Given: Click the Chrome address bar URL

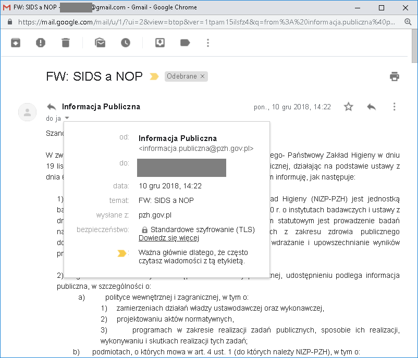Looking at the screenshot, I should point(208,22).
